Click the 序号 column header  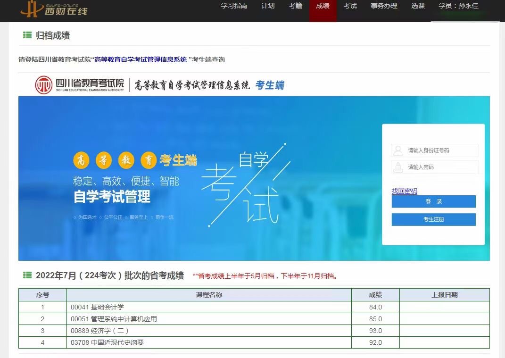coord(42,295)
